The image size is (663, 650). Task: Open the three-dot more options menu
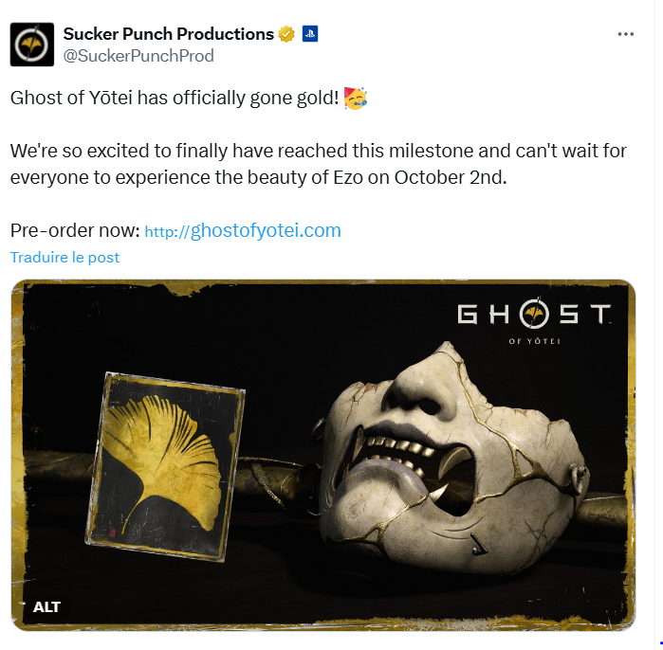tap(625, 34)
